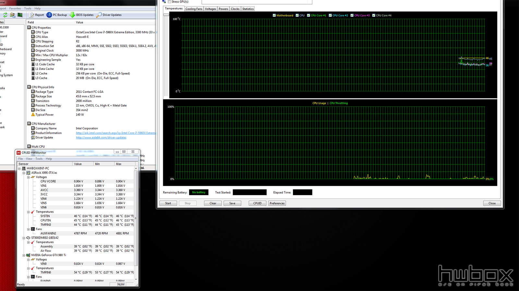Open the Preferences button
Viewport: 519px width, 291px height.
[x=277, y=203]
